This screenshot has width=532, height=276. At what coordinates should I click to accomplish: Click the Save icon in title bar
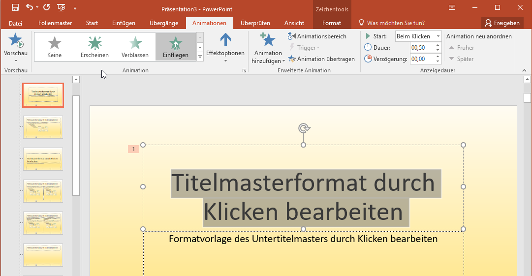point(15,7)
